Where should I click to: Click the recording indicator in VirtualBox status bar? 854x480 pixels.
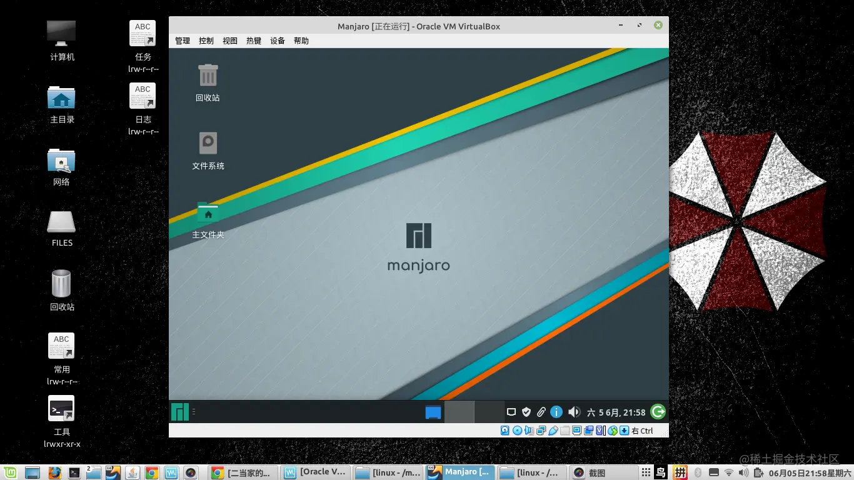click(x=588, y=431)
